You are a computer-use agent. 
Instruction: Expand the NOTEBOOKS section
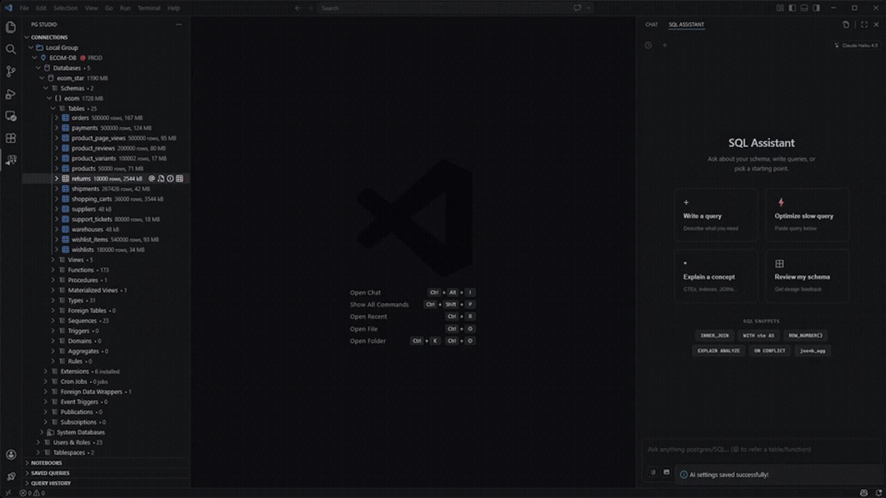tap(27, 463)
